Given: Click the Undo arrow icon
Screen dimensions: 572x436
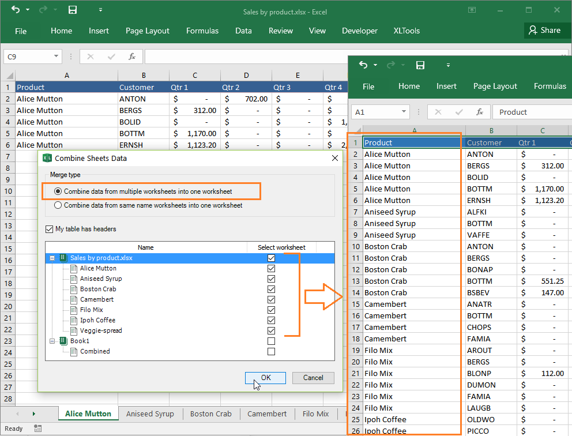Looking at the screenshot, I should [16, 10].
